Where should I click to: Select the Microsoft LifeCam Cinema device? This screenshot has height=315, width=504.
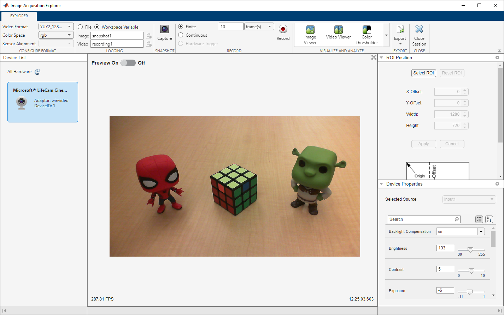(x=43, y=102)
